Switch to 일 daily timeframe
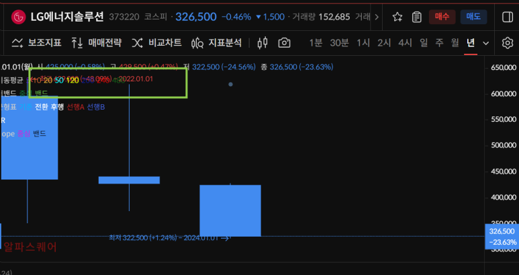Screen dimensions: 519x275 coord(424,43)
